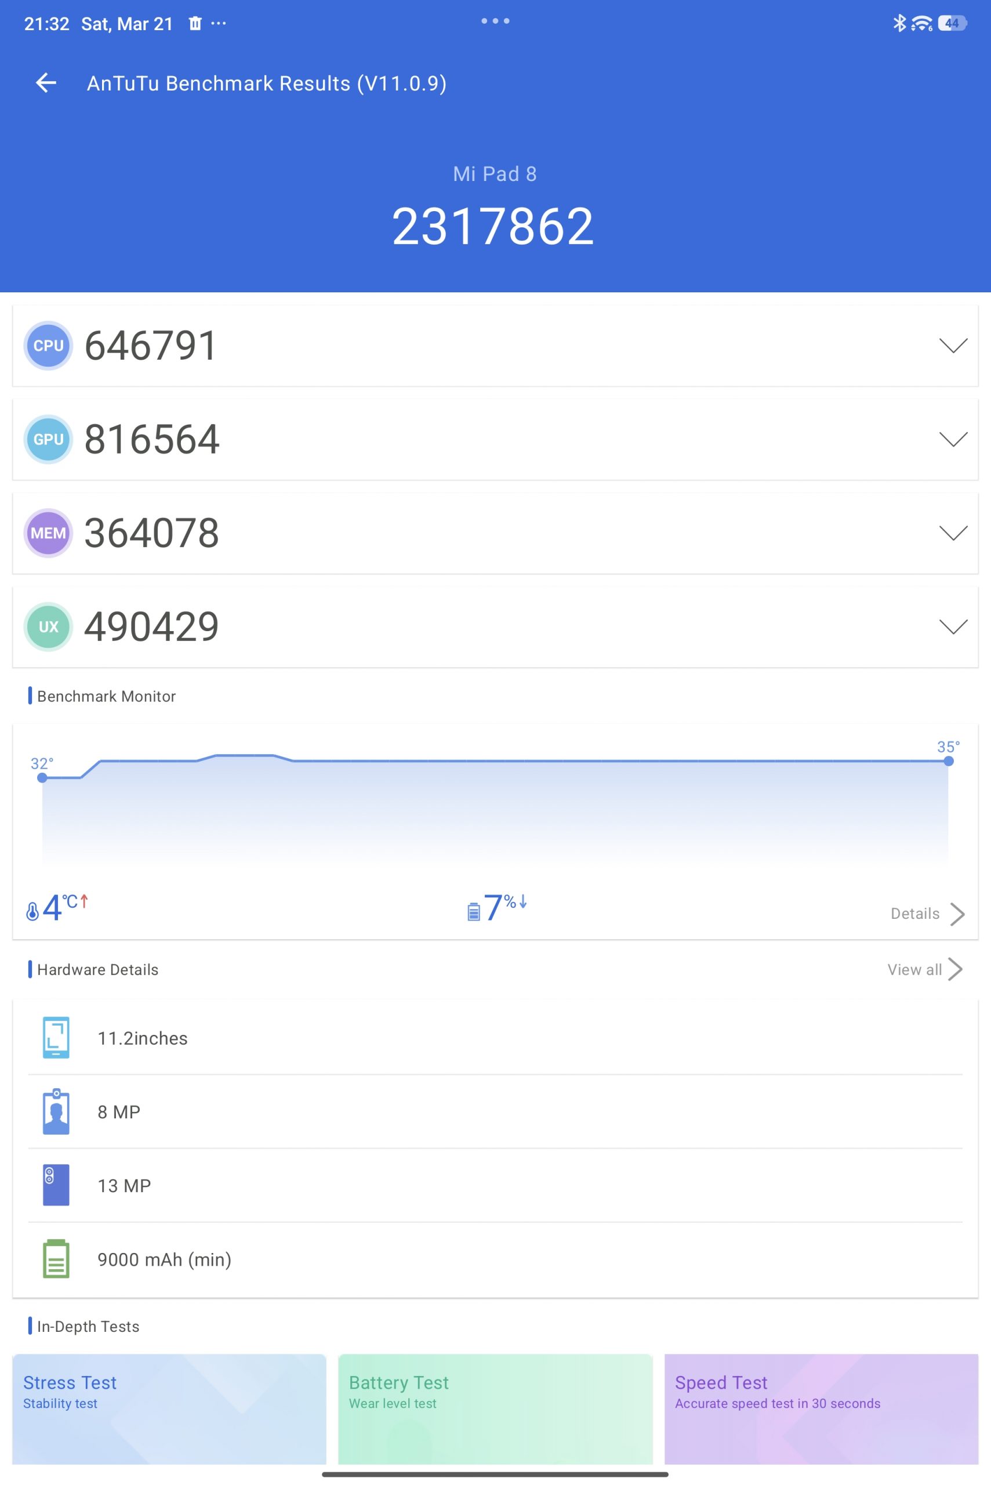The height and width of the screenshot is (1485, 991).
Task: Open View all hardware details
Action: (925, 969)
